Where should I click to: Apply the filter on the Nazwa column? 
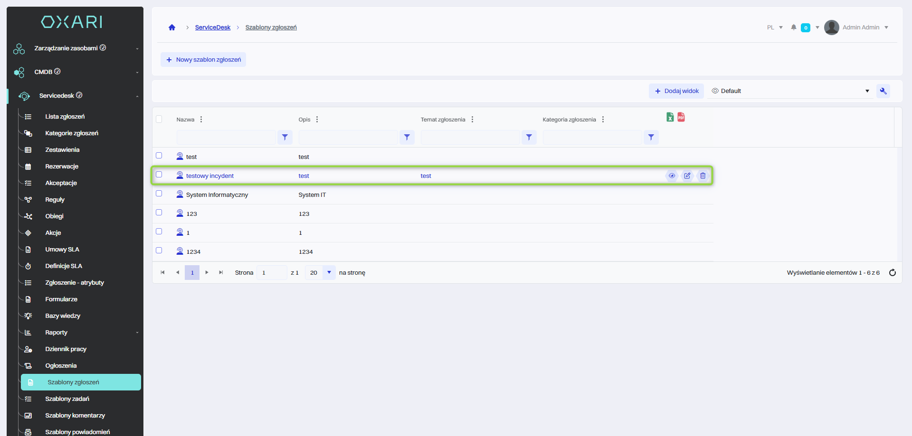coord(285,138)
